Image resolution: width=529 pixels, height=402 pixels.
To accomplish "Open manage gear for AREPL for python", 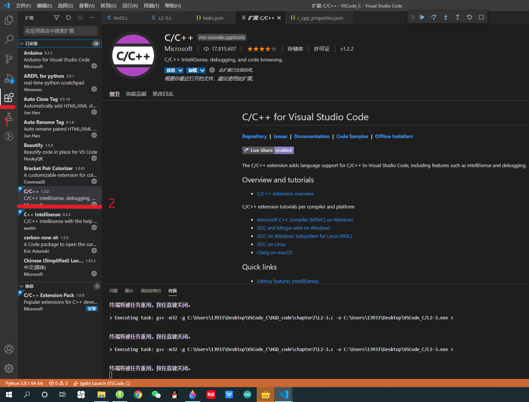I will [94, 89].
